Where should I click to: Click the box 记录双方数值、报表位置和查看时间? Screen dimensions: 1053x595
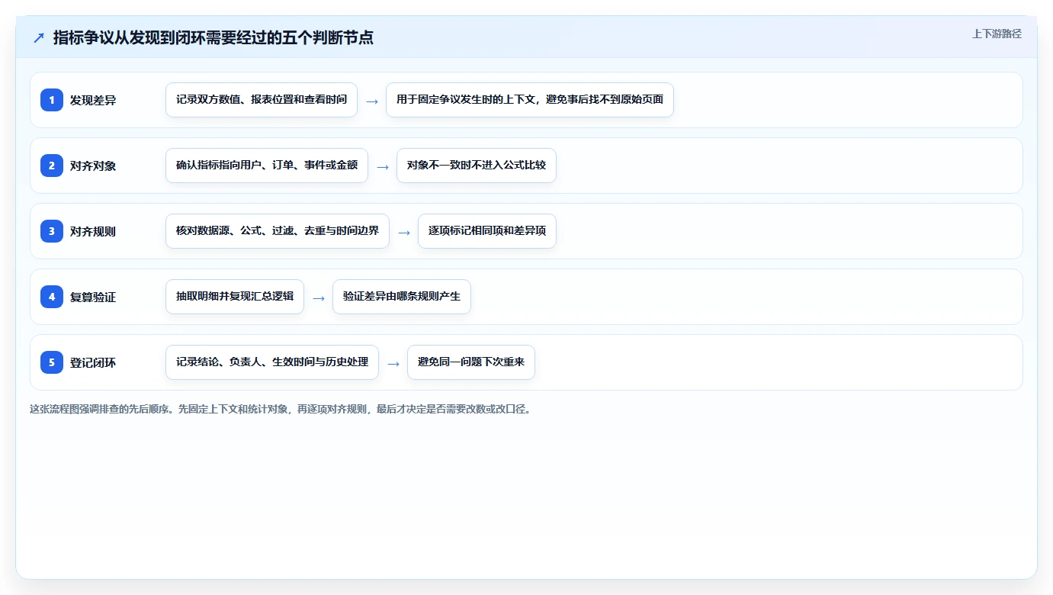point(262,100)
